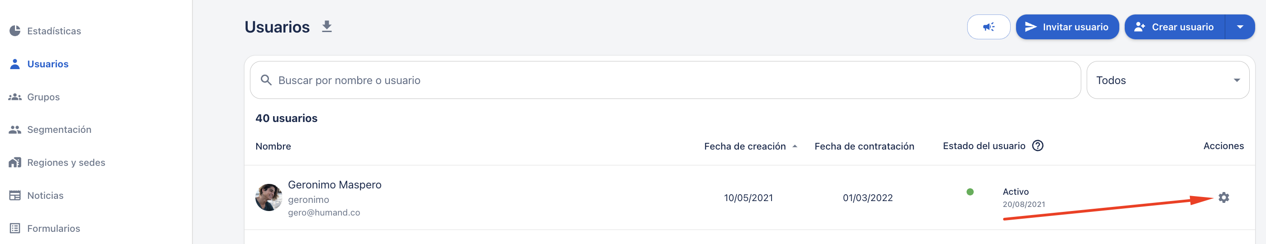Image resolution: width=1266 pixels, height=244 pixels.
Task: Click the Segmentación people icon
Action: tap(15, 130)
